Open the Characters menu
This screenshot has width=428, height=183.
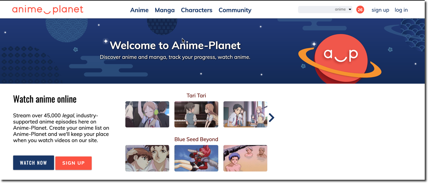point(197,10)
